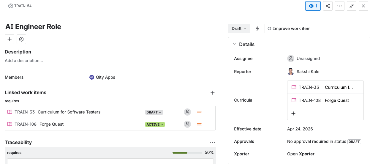Click the requires traceability progress bar
The height and width of the screenshot is (164, 370).
point(187,152)
